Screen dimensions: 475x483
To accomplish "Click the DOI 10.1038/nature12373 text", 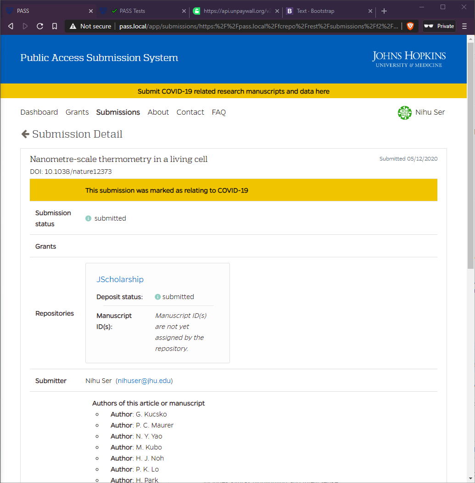I will [71, 172].
